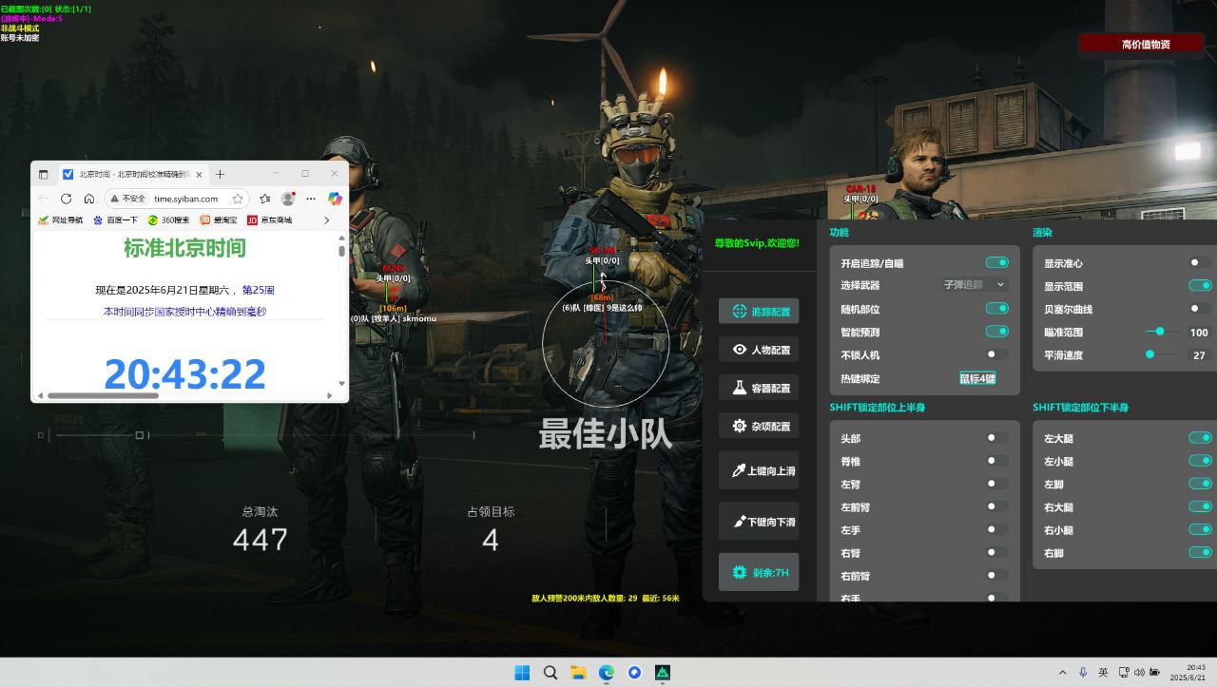
Task: Adjust the 平滑速度 slider
Action: (1162, 354)
